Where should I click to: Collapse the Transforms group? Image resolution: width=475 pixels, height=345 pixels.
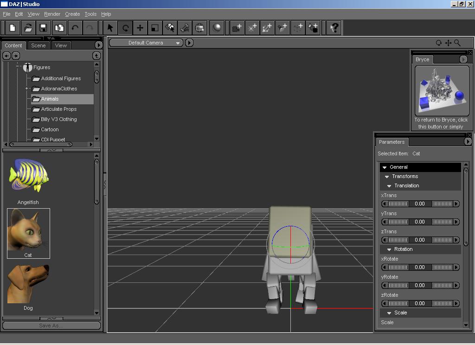coord(387,177)
